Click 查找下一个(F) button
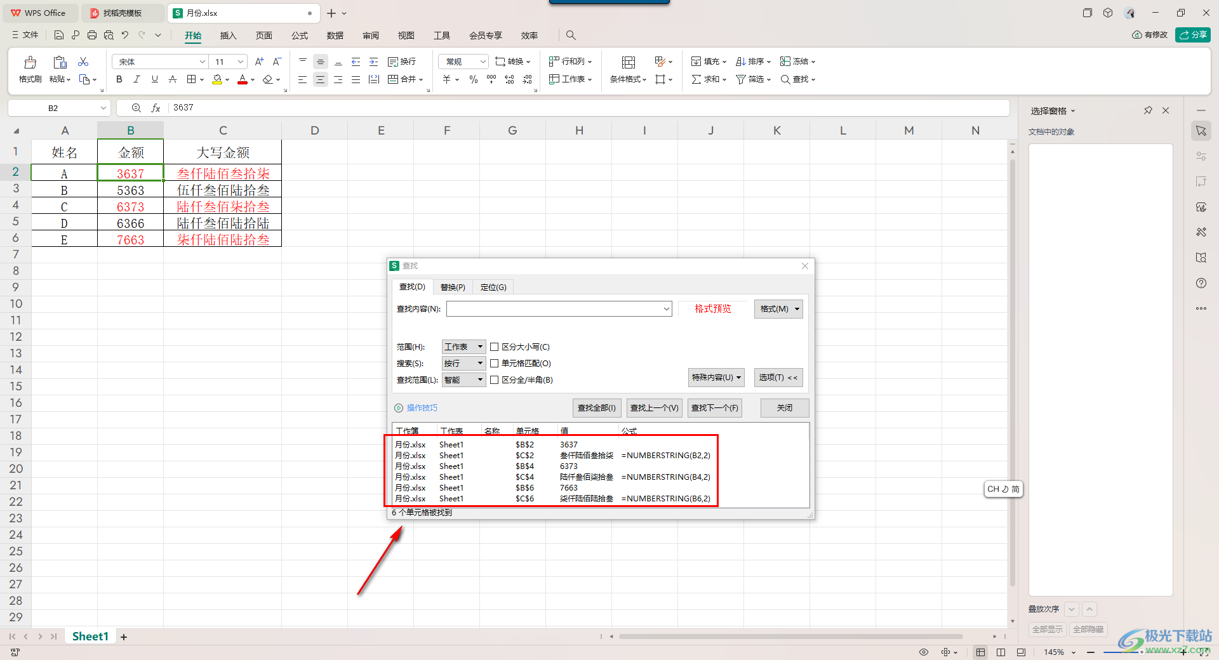 coord(715,408)
